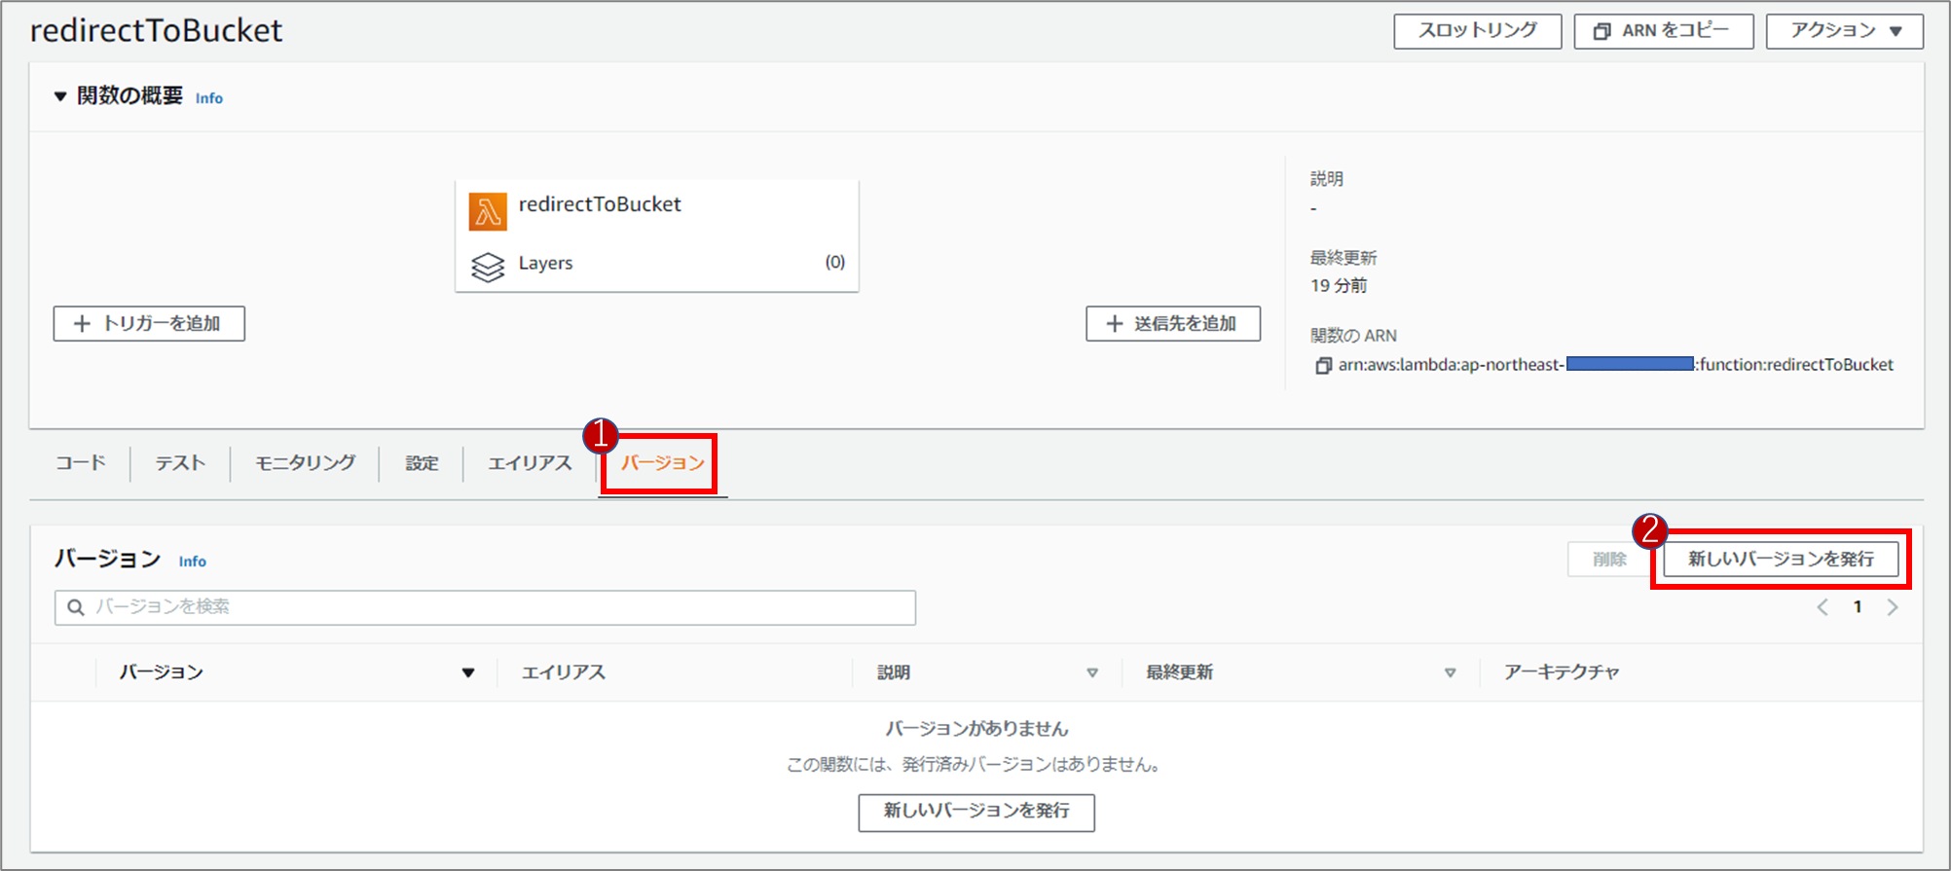Select the エイリアス tab

[x=530, y=463]
